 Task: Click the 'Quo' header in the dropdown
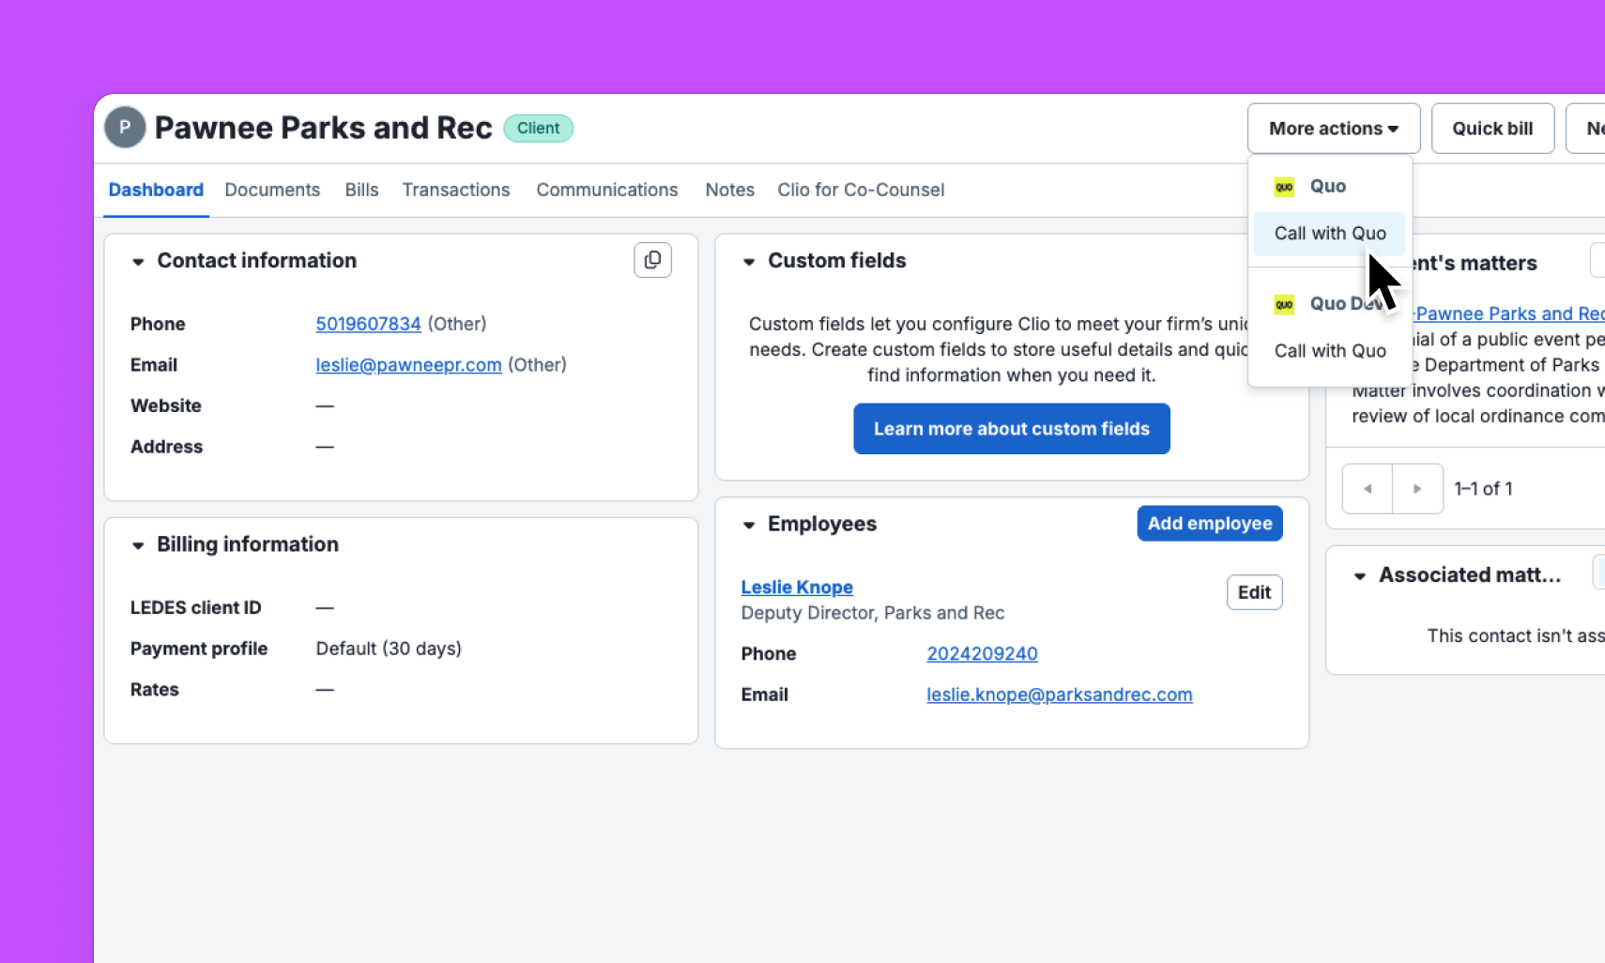[x=1328, y=187]
